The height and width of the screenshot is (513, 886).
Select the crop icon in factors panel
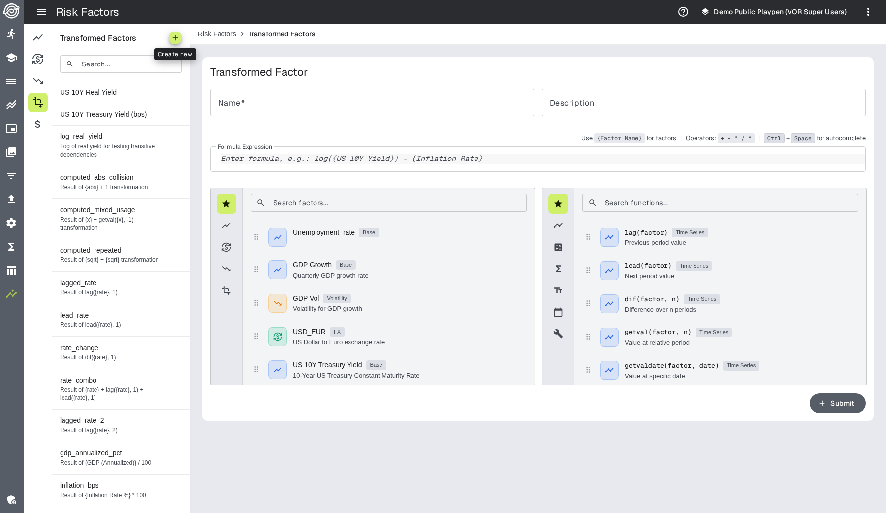tap(226, 290)
